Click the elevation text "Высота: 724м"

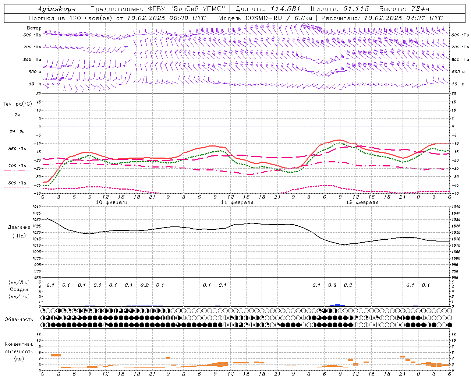point(404,9)
